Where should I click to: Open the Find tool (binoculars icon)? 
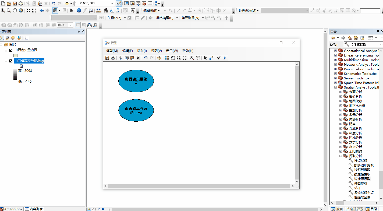pos(105,10)
